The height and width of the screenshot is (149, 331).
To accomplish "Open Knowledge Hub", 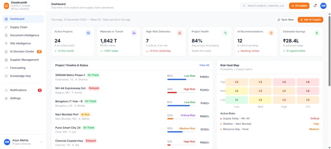I will point(23,76).
